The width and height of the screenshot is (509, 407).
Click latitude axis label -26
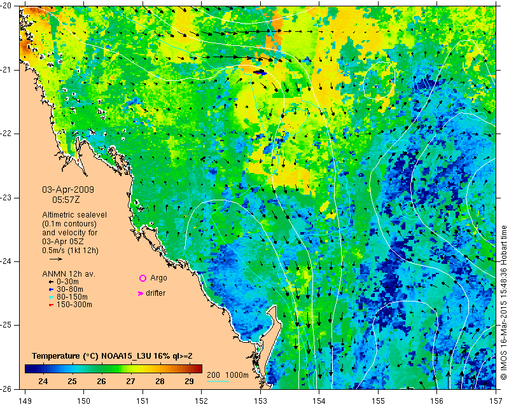coord(7,389)
